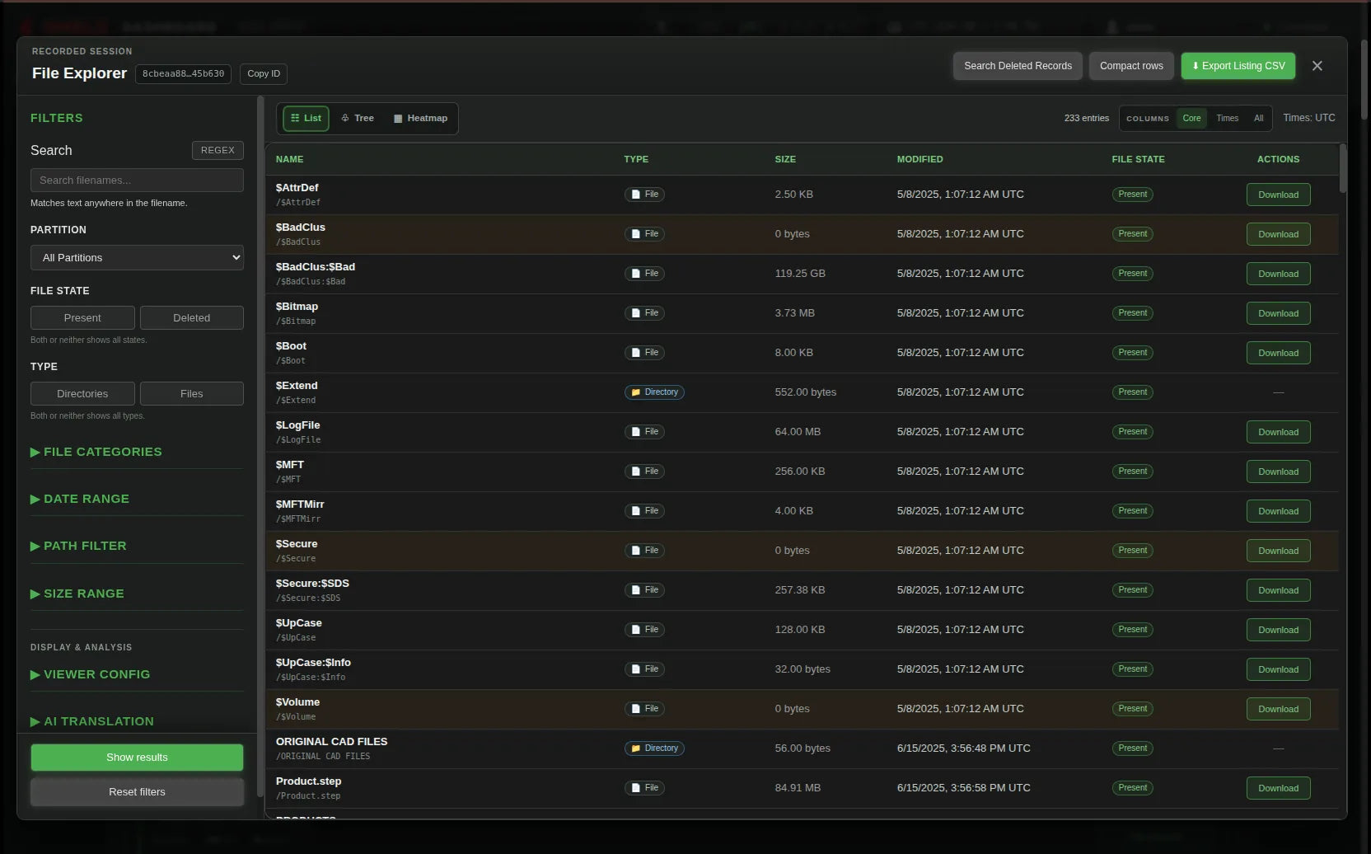Toggle the Directories type filter

point(82,394)
